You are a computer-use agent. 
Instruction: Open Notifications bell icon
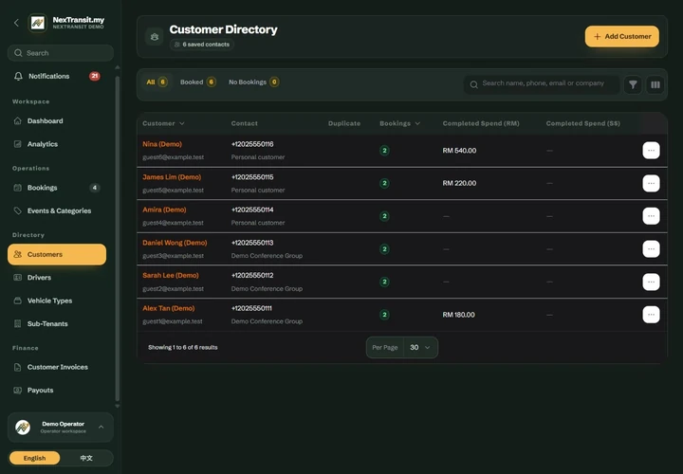click(x=18, y=76)
